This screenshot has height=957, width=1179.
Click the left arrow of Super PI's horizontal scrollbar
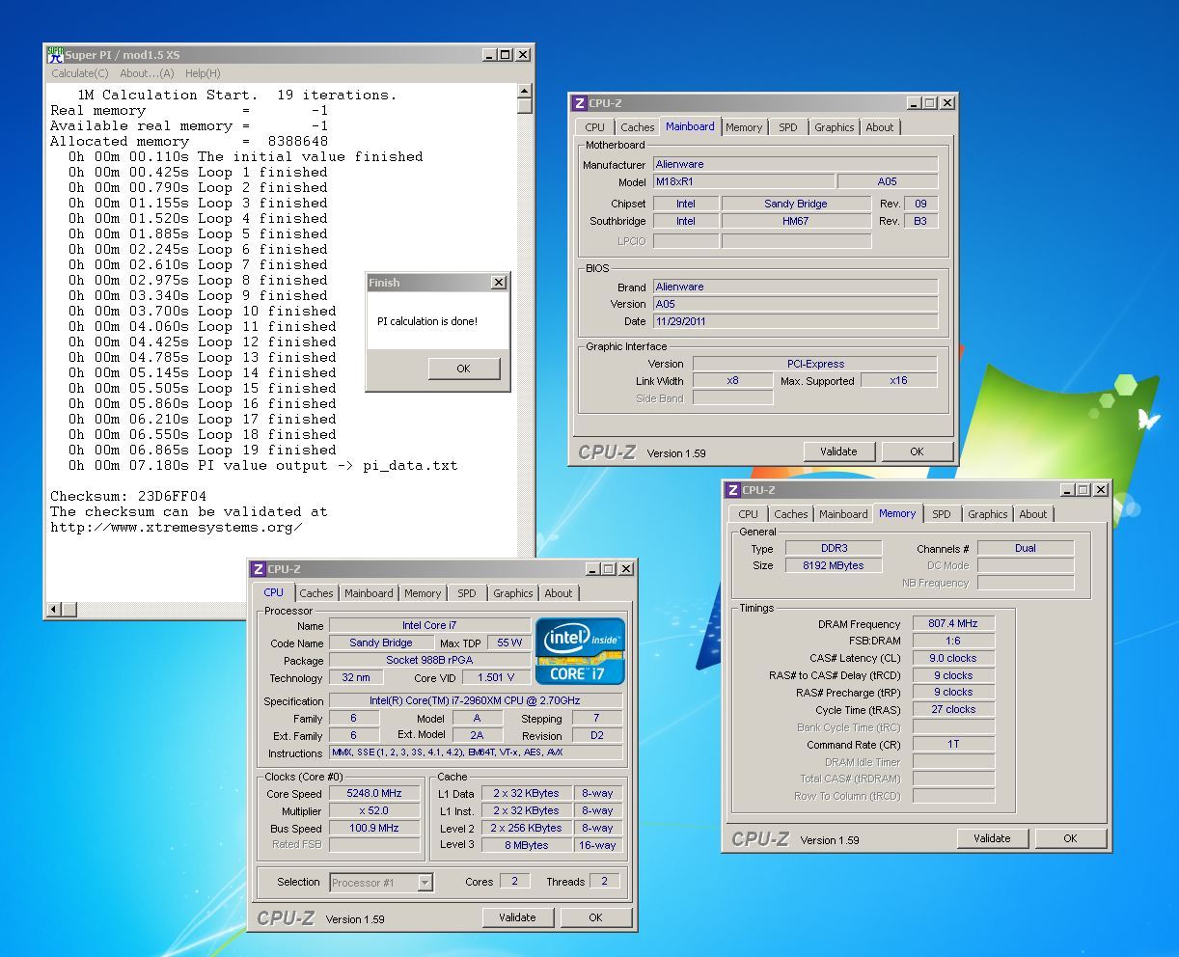(54, 609)
